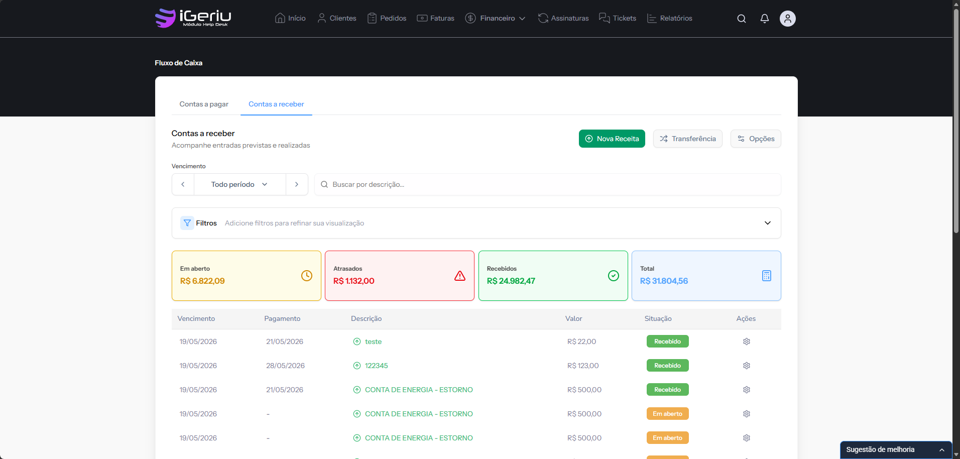960x459 pixels.
Task: Click the Total R$ 31.804,56 amount
Action: [x=664, y=281]
